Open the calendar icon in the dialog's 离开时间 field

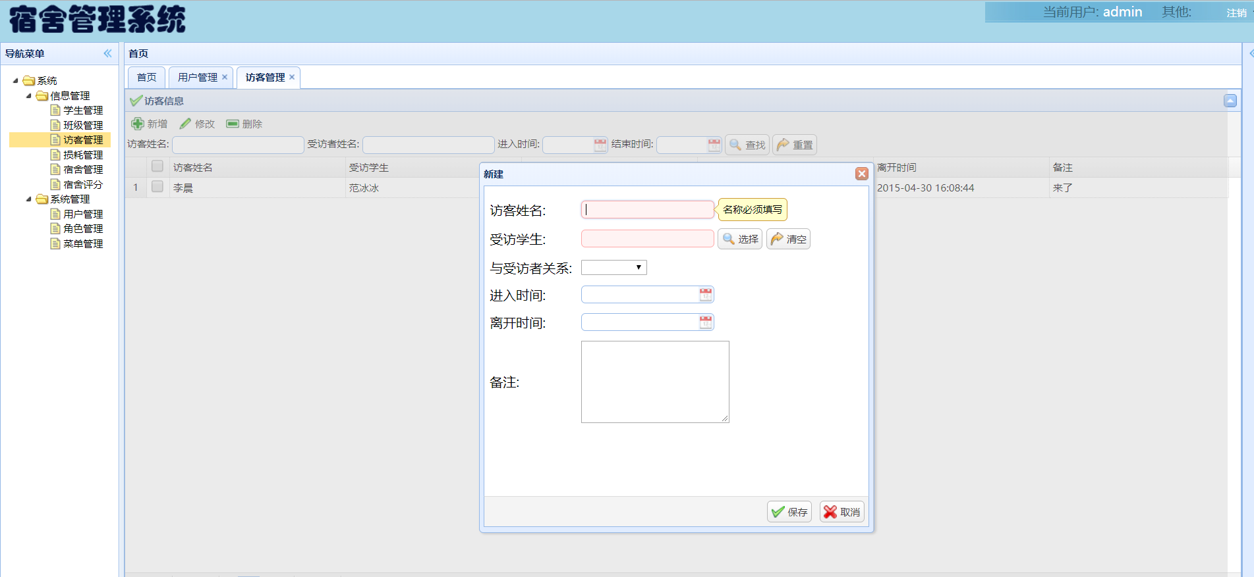[x=706, y=322]
